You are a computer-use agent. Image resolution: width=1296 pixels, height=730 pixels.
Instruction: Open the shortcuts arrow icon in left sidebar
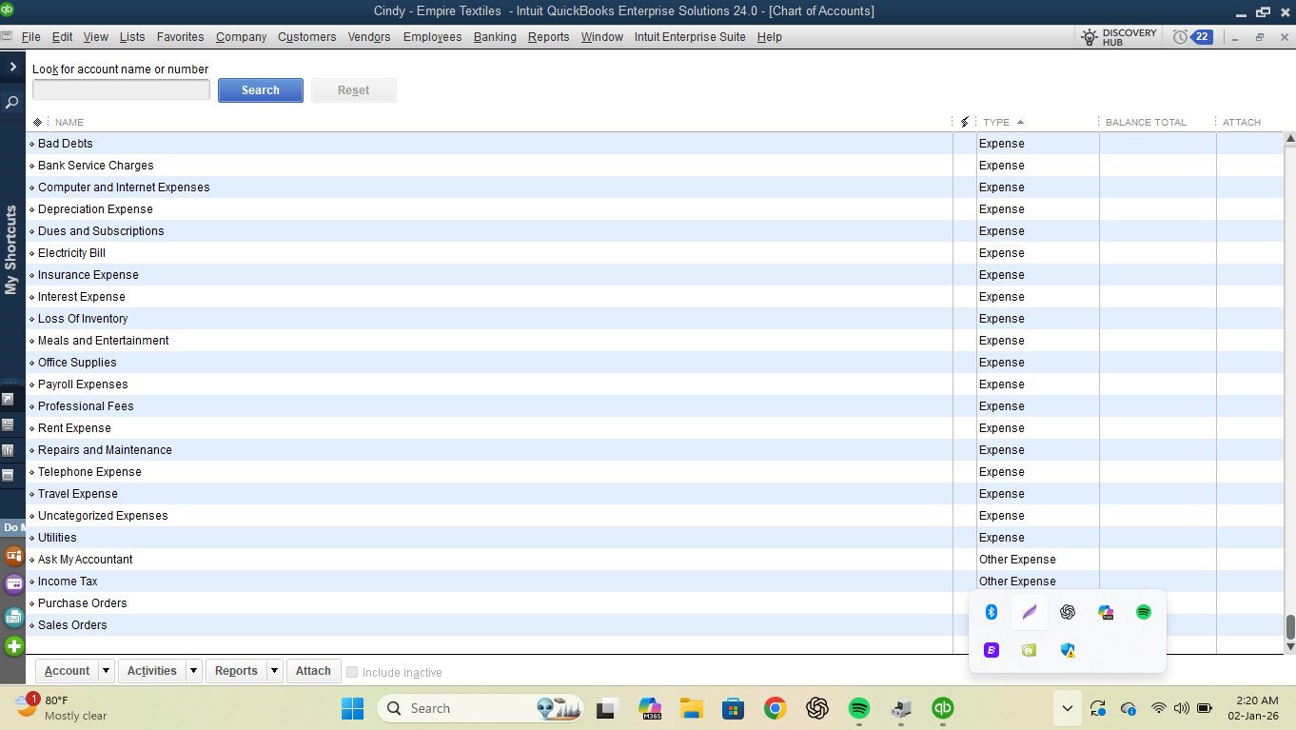[9, 399]
